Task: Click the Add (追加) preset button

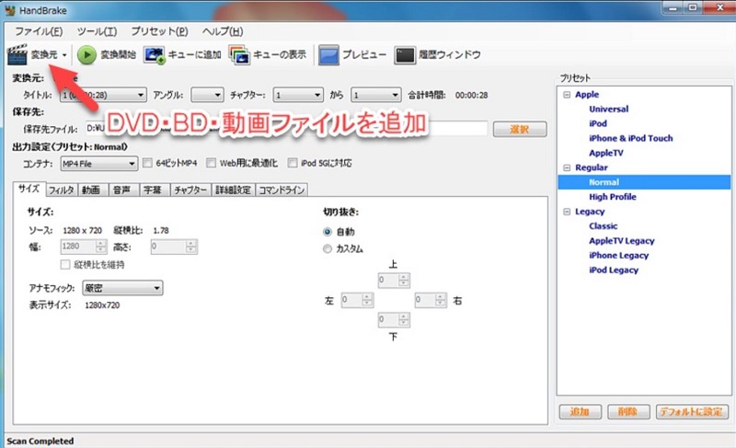Action: pyautogui.click(x=581, y=412)
